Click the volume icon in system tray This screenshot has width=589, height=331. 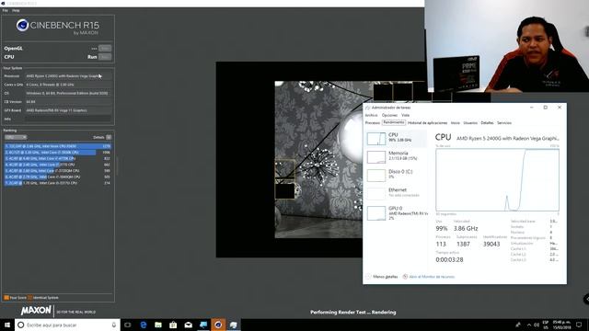pos(537,325)
